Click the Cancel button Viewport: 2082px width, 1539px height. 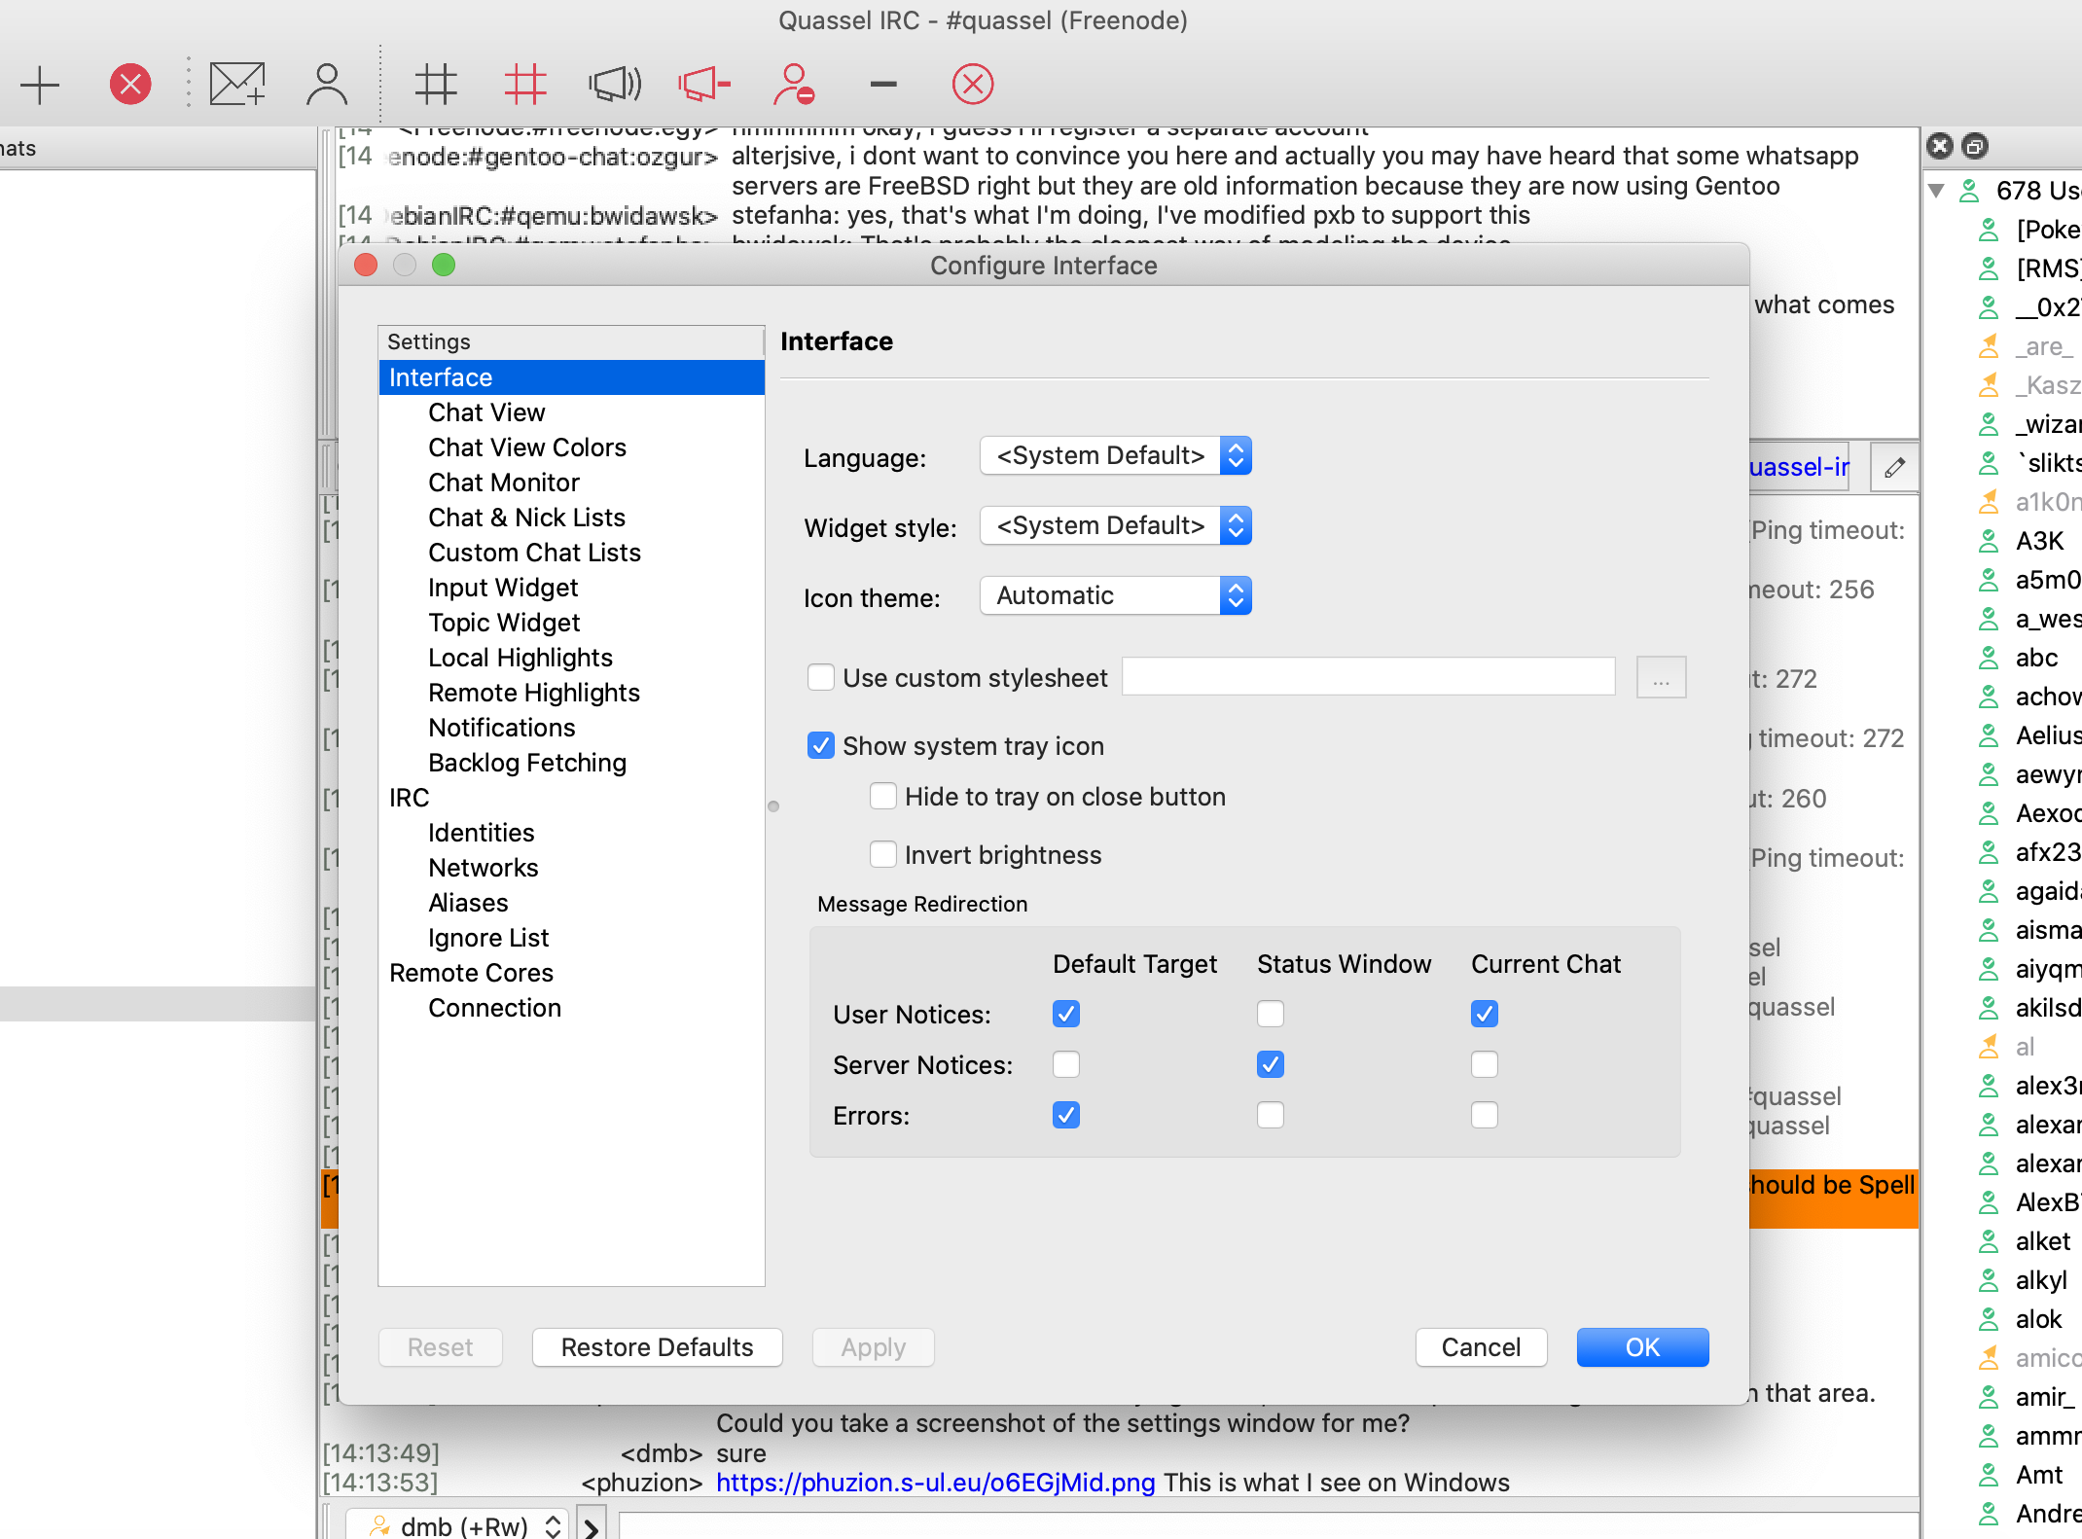pyautogui.click(x=1482, y=1347)
